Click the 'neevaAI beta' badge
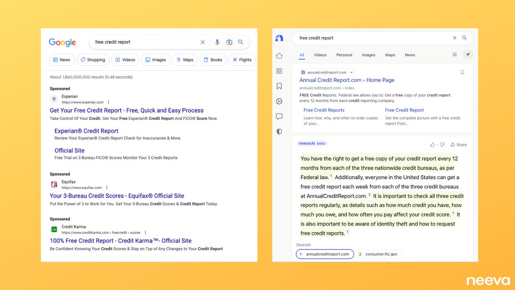 pos(312,143)
